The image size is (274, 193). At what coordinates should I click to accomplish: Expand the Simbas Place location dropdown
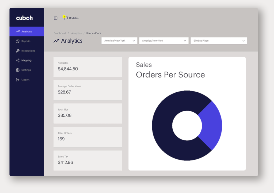click(x=219, y=41)
